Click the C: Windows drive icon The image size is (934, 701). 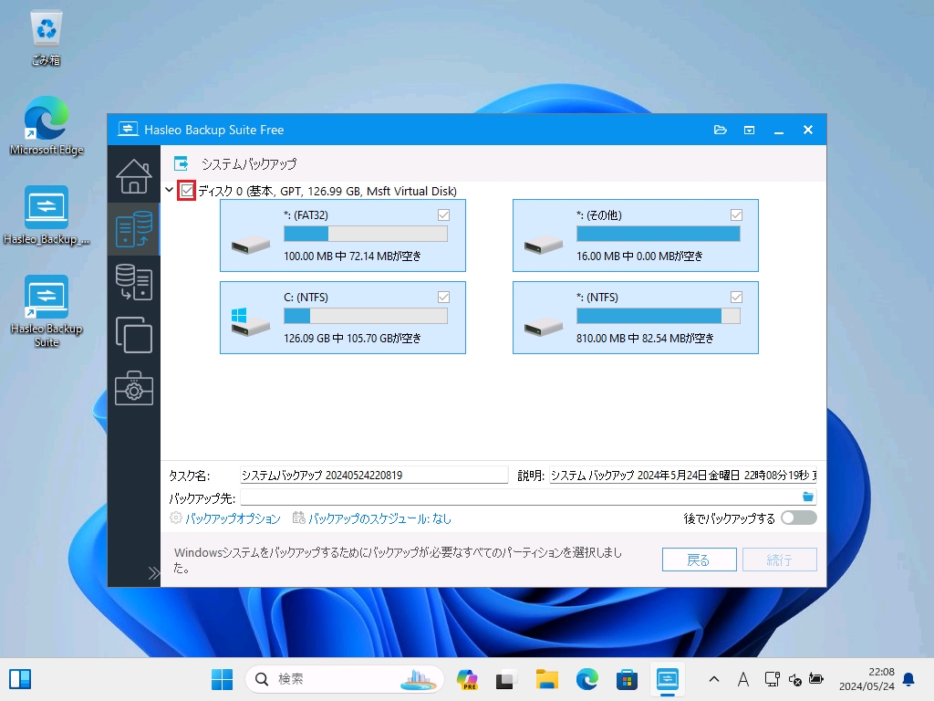pyautogui.click(x=250, y=322)
